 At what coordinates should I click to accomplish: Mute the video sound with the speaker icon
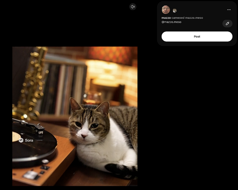click(133, 7)
